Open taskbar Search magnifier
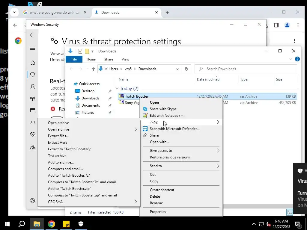This screenshot has height=230, width=307. click(22, 224)
